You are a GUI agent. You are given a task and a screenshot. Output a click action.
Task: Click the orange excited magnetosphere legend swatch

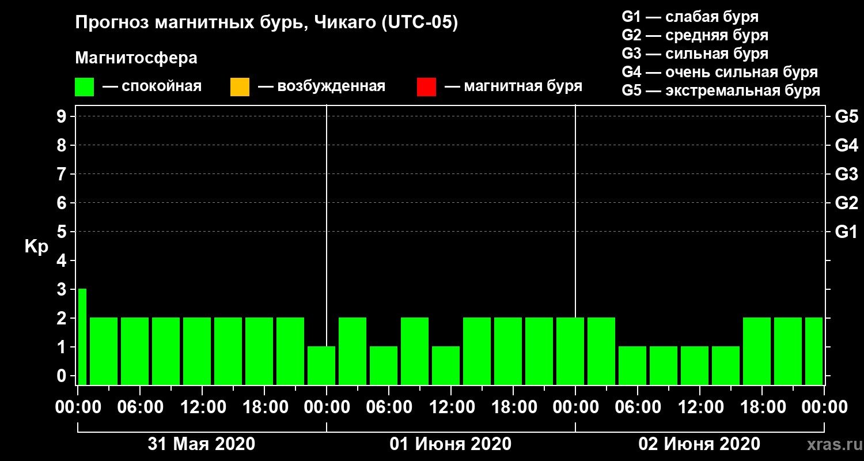tap(240, 87)
